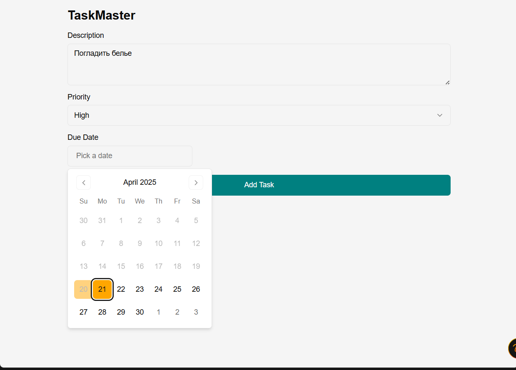Screen dimensions: 516x370
Task: Pick April 30 on the calendar
Action: coord(140,312)
